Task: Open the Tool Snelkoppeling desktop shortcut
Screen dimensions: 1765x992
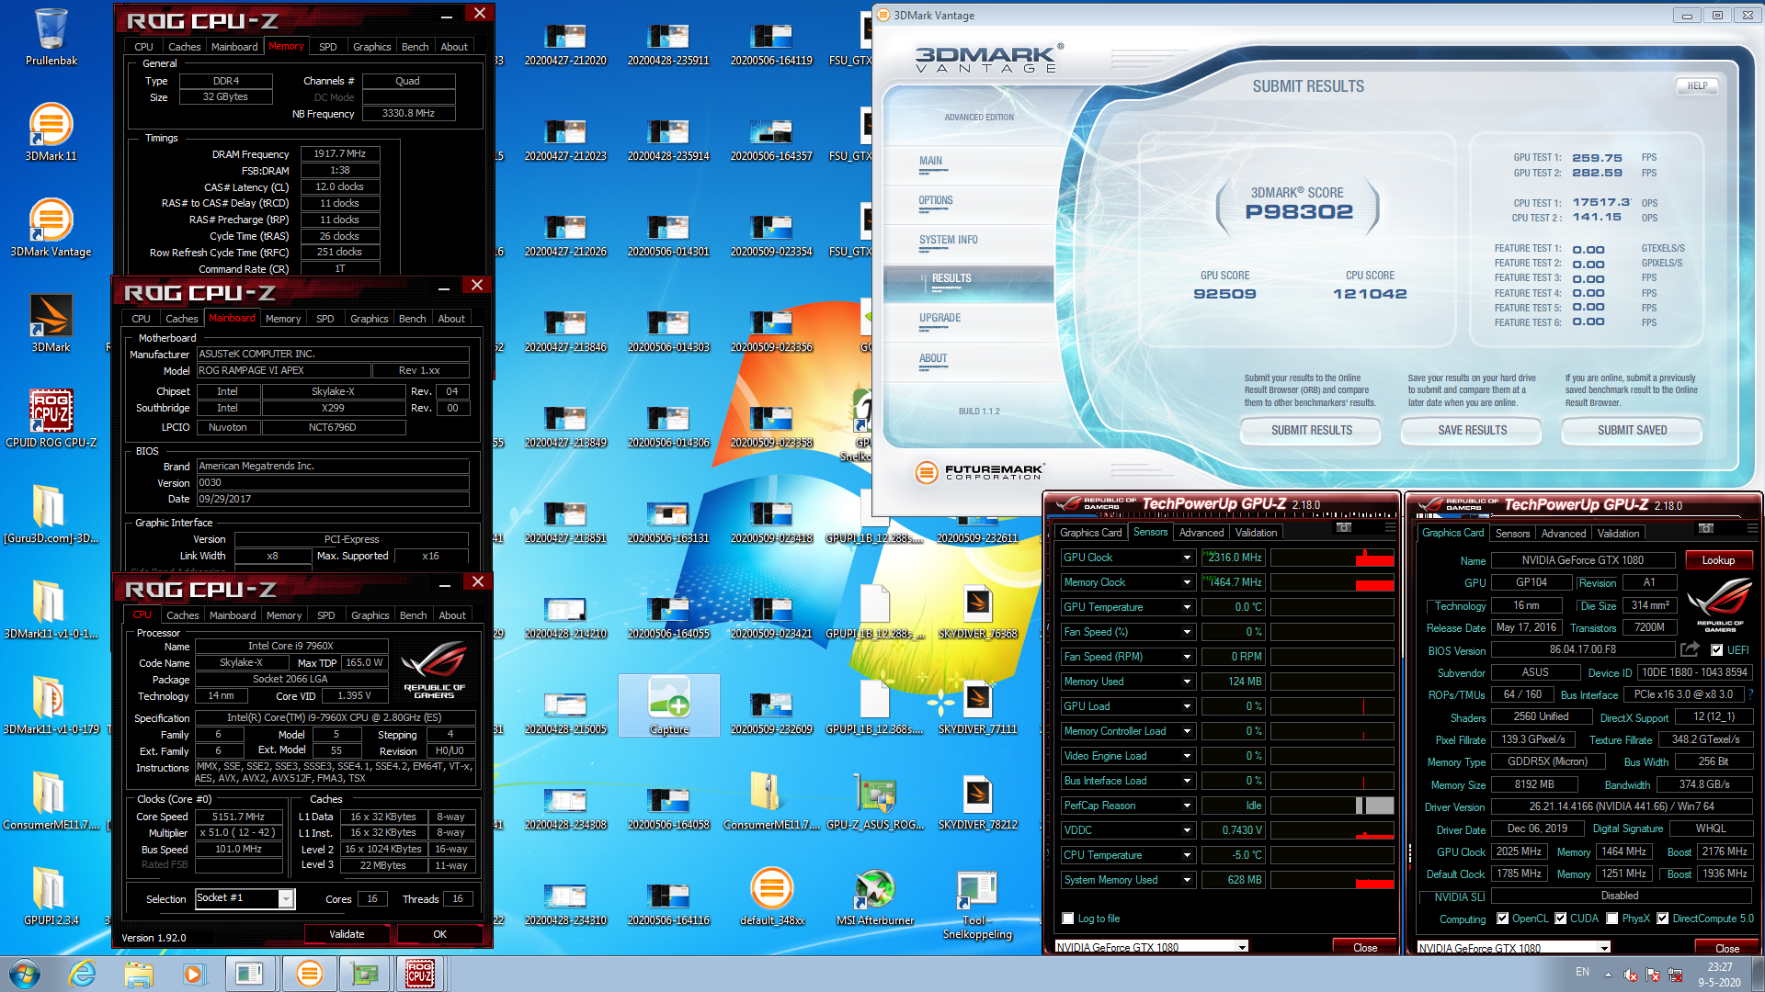Action: [x=977, y=904]
